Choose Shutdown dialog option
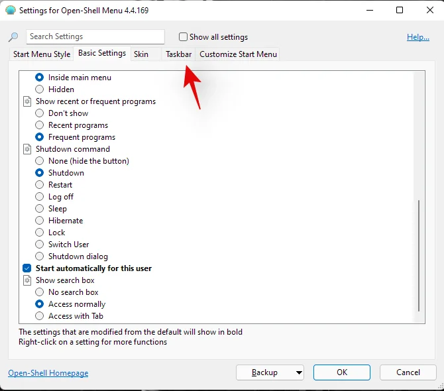This screenshot has height=391, width=444. click(39, 256)
